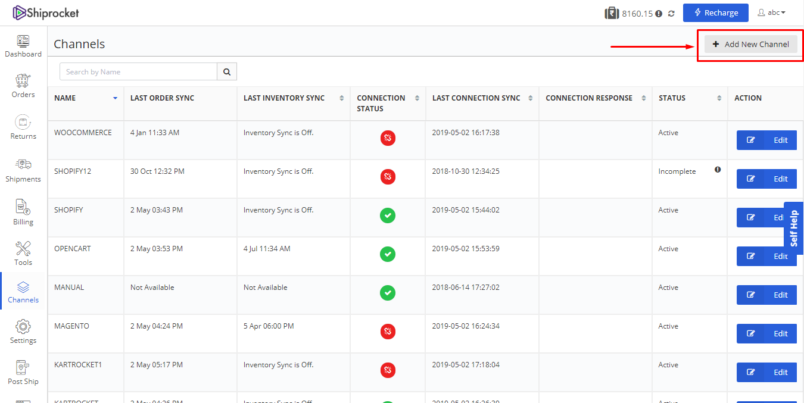Click OPENCART connected status icon
The width and height of the screenshot is (804, 403).
pyautogui.click(x=388, y=254)
